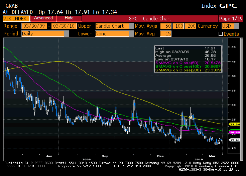Click the Mov. Avgs label
246x176 pixels.
point(146,26)
